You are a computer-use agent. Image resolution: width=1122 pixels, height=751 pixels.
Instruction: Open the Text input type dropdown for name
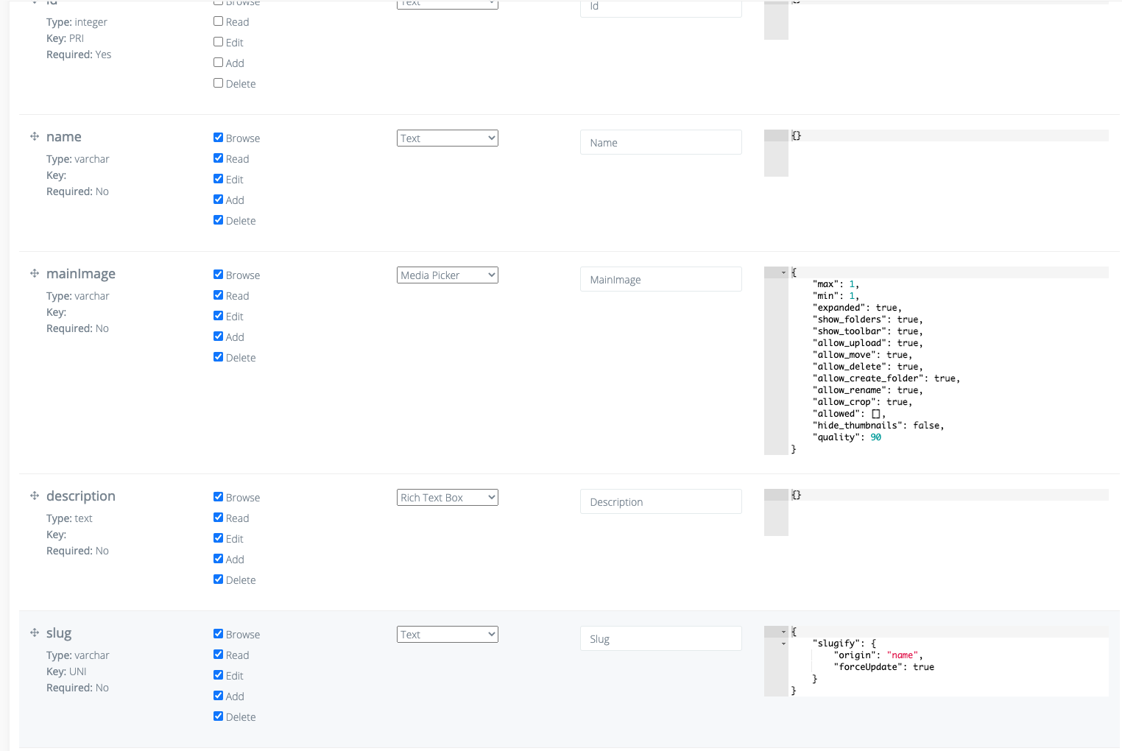point(447,138)
